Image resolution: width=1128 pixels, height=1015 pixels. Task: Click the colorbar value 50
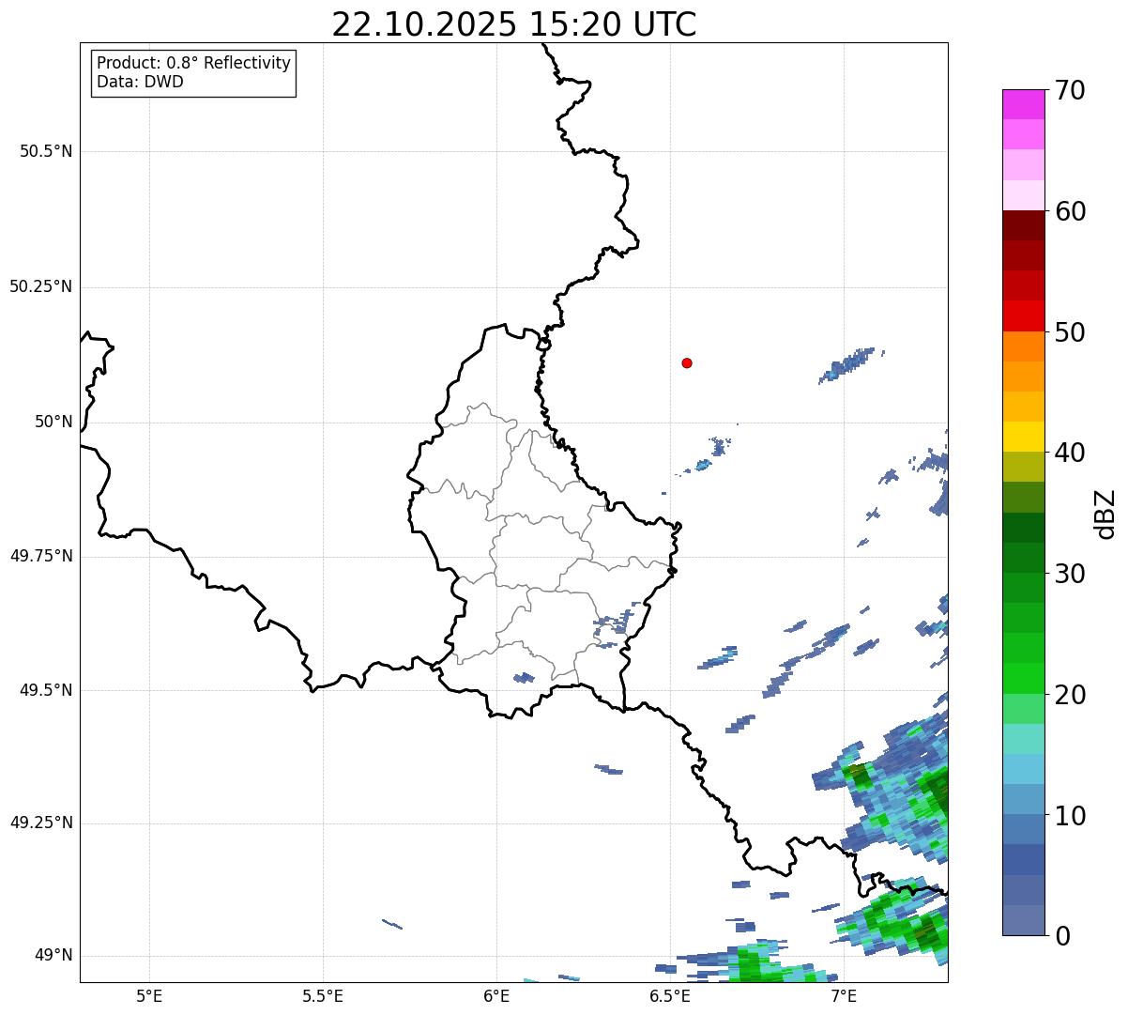click(x=1070, y=332)
